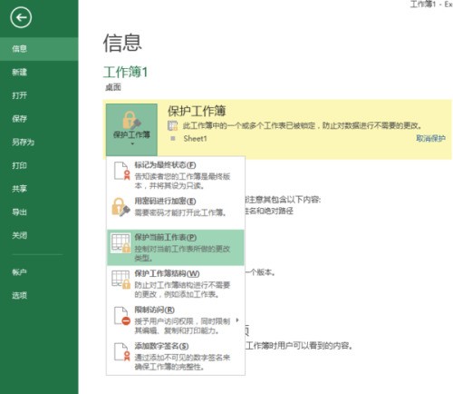
Task: Select the 信息 tab in sidebar
Action: [x=39, y=49]
